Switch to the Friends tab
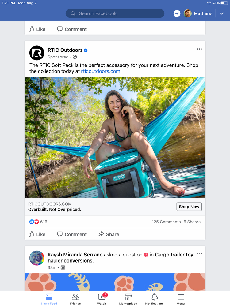Screen dimensions: 230x306 point(75,299)
